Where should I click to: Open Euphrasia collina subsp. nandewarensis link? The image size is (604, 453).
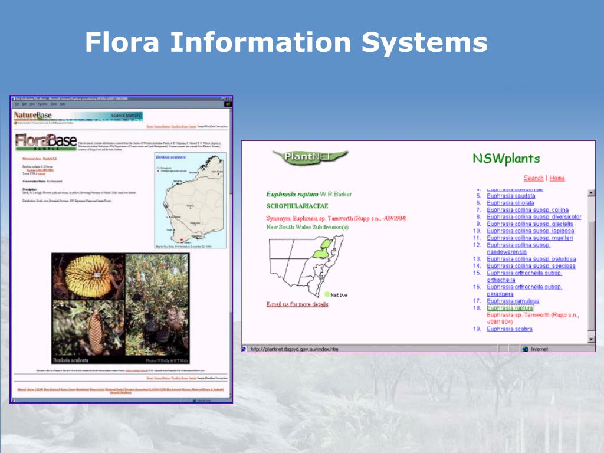[518, 248]
